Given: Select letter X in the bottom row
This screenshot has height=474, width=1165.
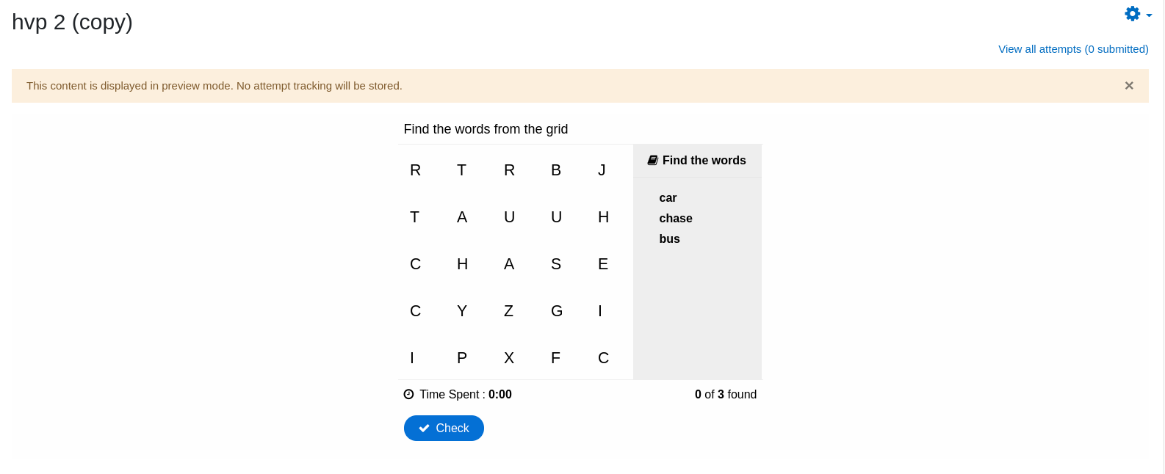Looking at the screenshot, I should tap(509, 358).
